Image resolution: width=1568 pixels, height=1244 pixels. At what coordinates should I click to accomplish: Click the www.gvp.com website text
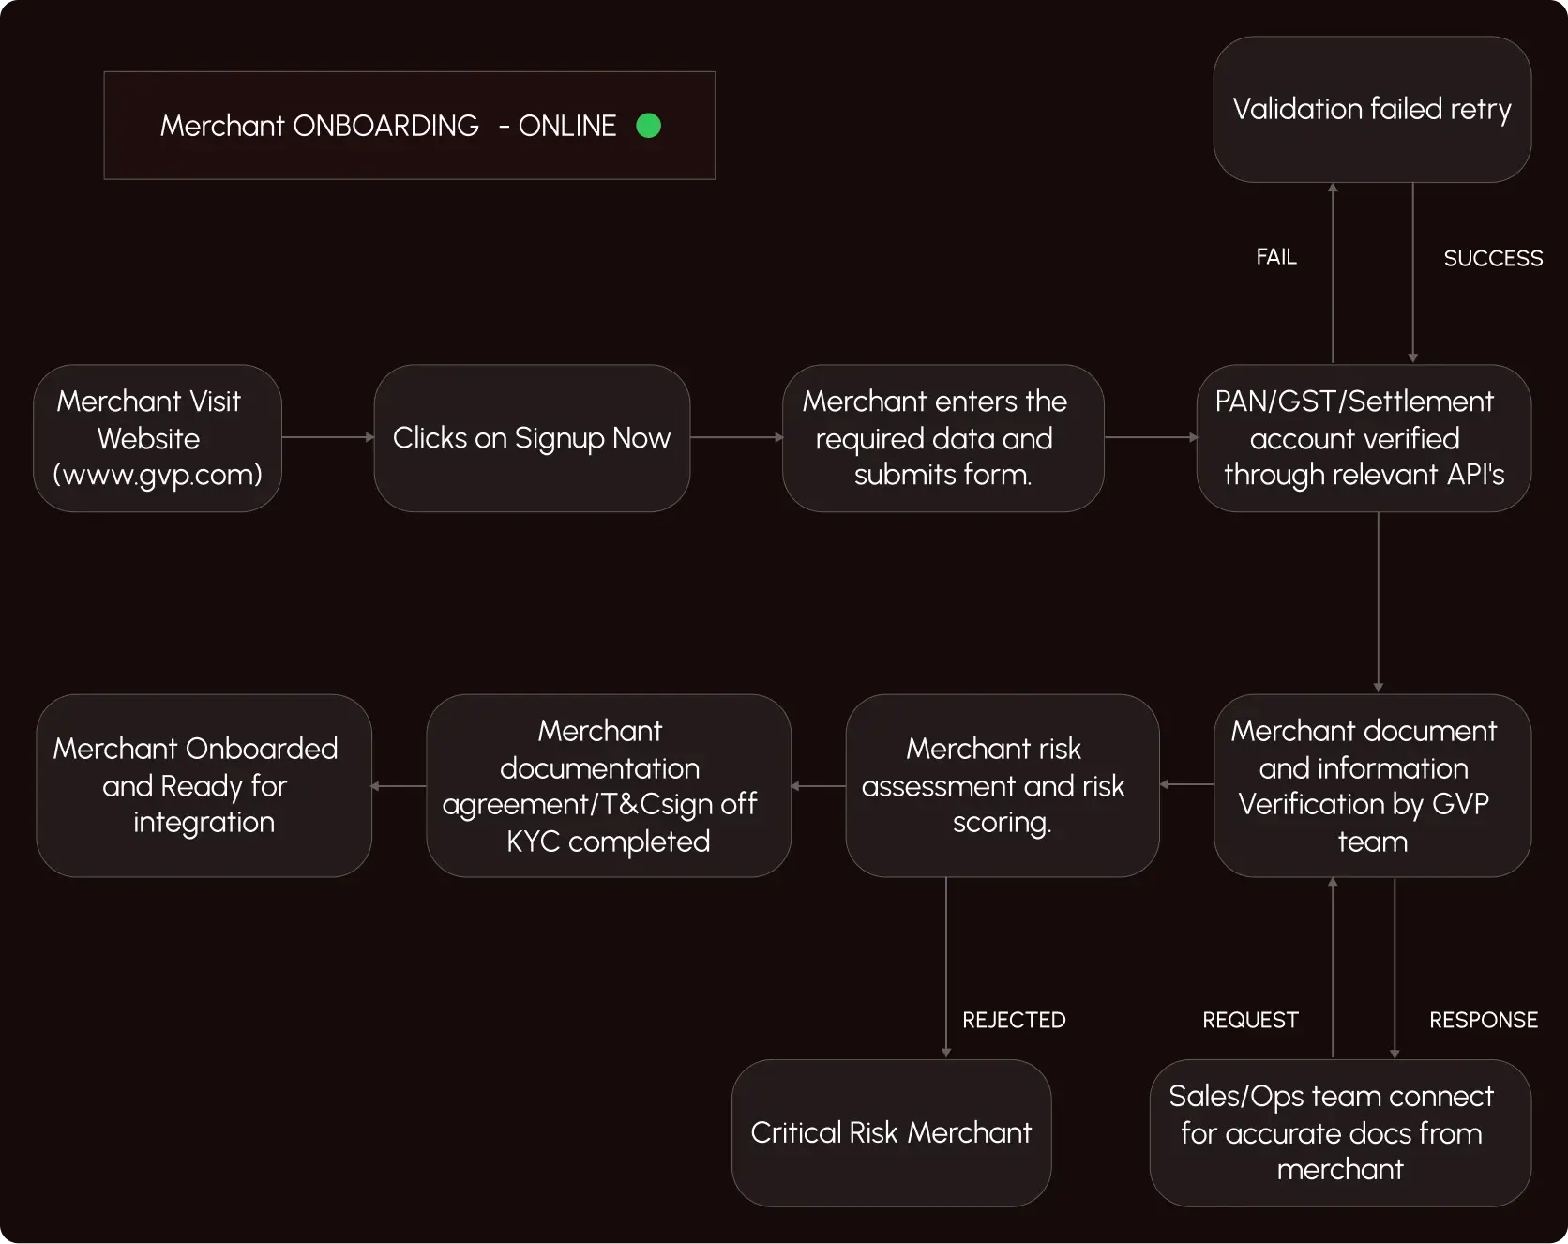[158, 475]
